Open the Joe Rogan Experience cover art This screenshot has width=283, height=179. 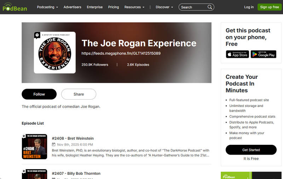click(55, 53)
